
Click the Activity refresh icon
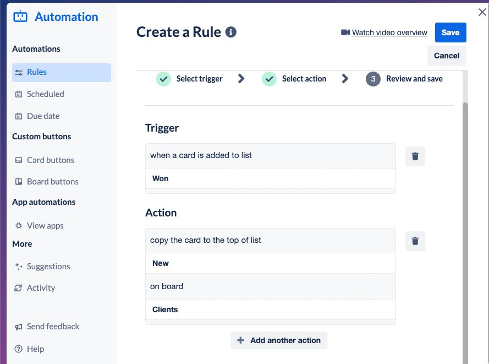pyautogui.click(x=18, y=288)
